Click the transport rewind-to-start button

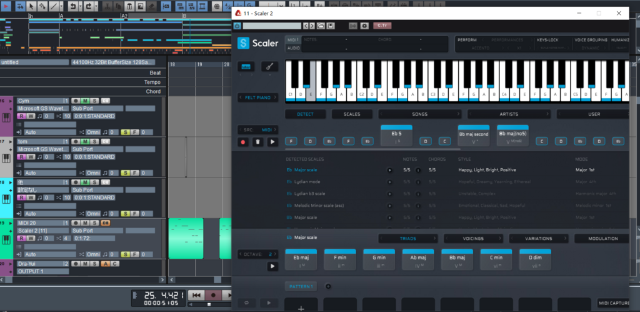tap(196, 295)
